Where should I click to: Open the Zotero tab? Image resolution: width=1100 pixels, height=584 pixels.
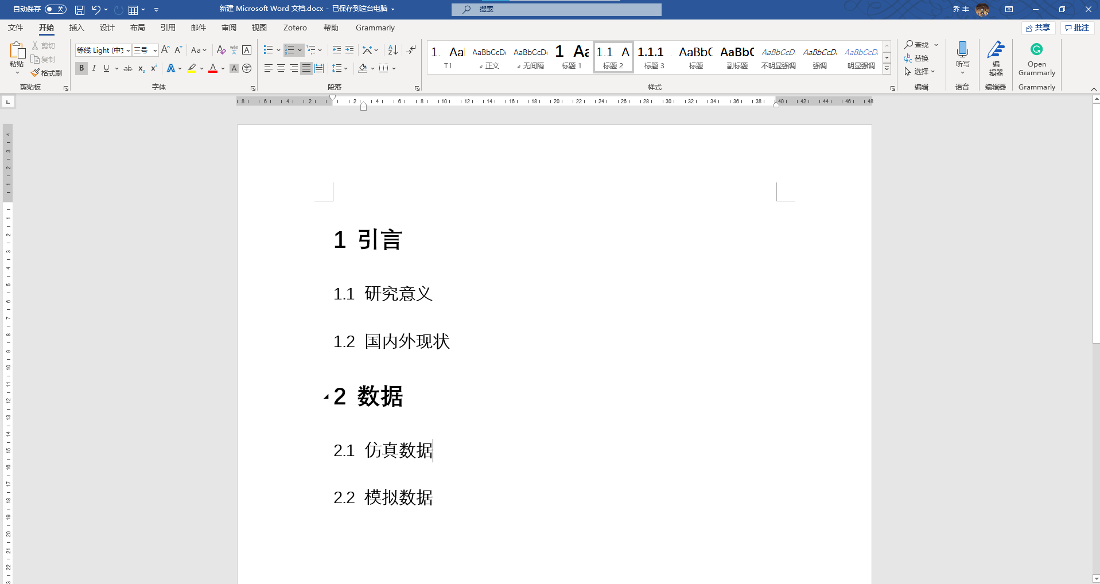pos(295,28)
